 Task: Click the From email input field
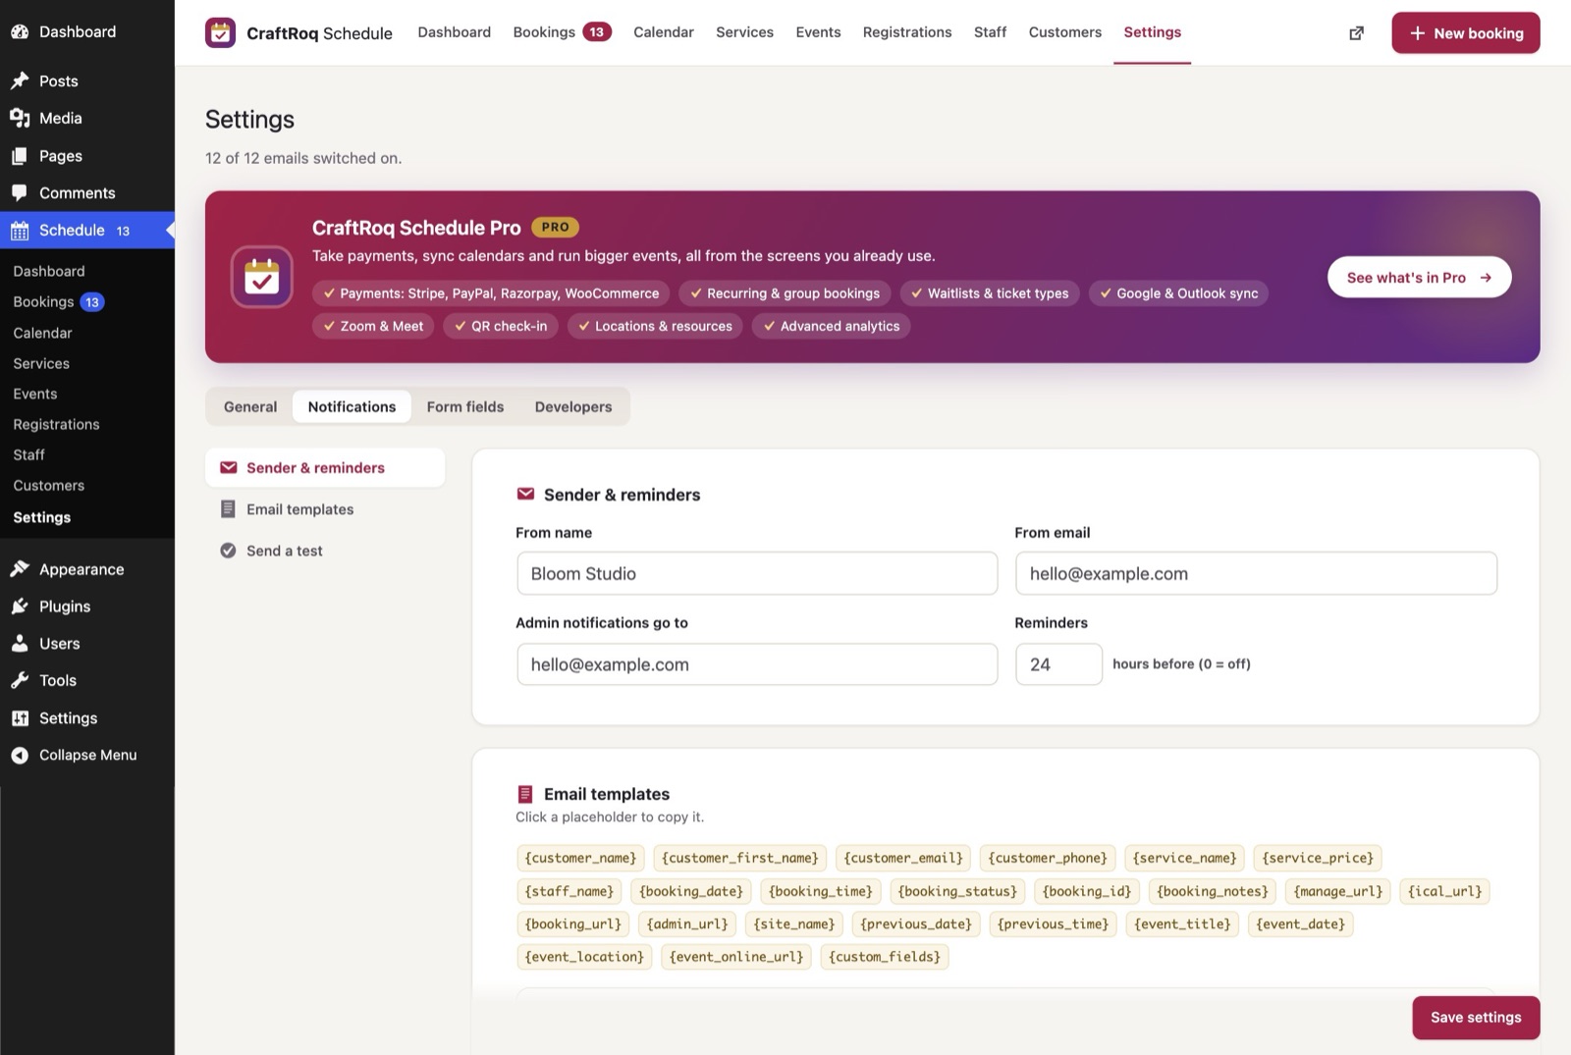click(x=1256, y=573)
